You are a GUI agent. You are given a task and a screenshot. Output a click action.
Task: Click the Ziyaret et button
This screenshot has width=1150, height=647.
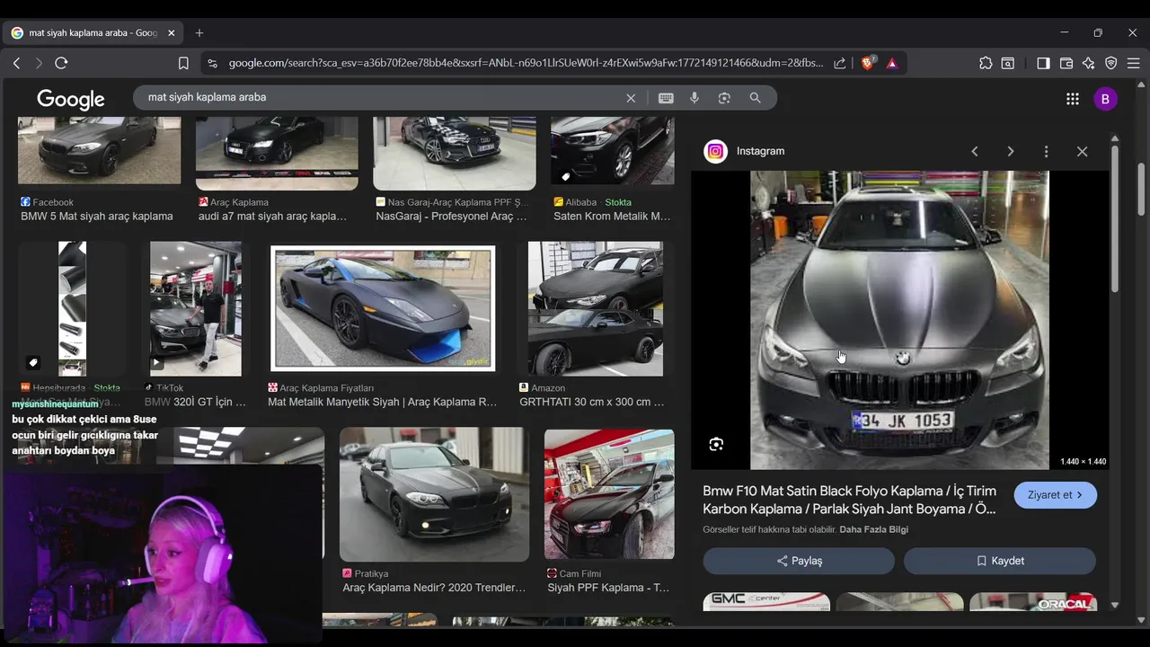pyautogui.click(x=1056, y=495)
